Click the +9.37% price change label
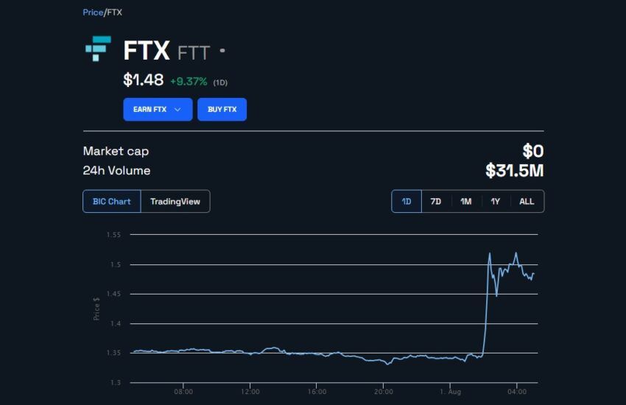The height and width of the screenshot is (405, 626). pyautogui.click(x=189, y=82)
